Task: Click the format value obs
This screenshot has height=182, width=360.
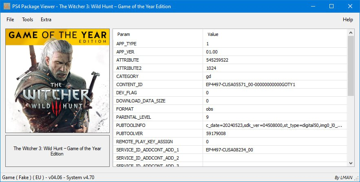Action: click(210, 109)
